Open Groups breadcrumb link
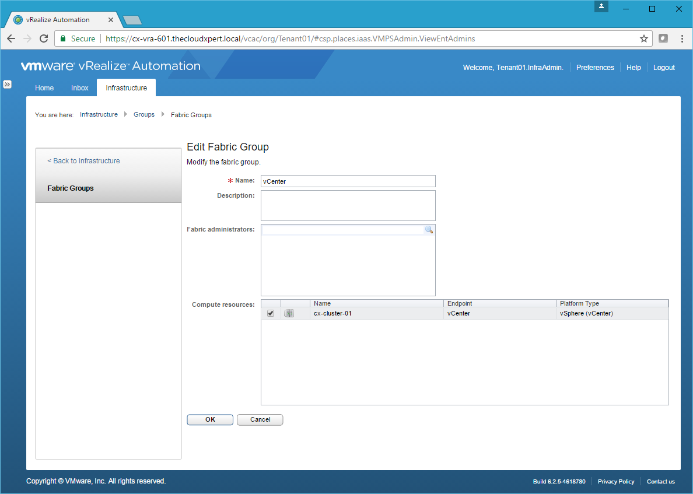Viewport: 693px width, 494px height. (144, 115)
